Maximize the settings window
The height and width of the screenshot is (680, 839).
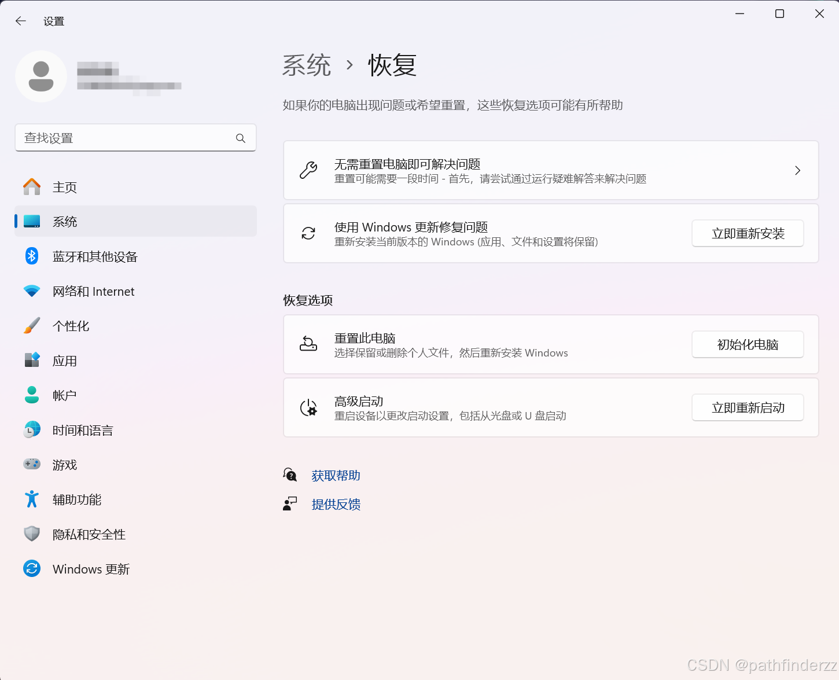tap(779, 13)
